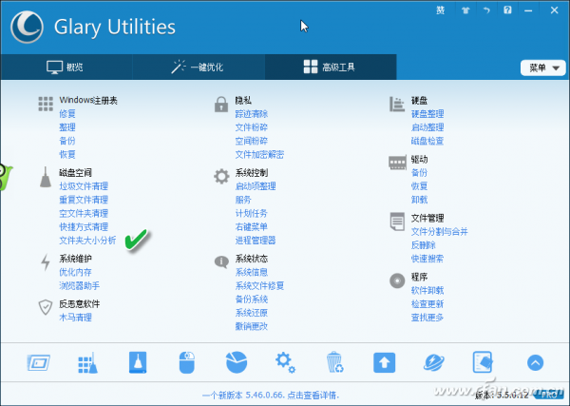Open 优化内存 link
The width and height of the screenshot is (570, 406).
pos(75,272)
